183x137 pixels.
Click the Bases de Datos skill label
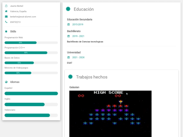point(12,58)
